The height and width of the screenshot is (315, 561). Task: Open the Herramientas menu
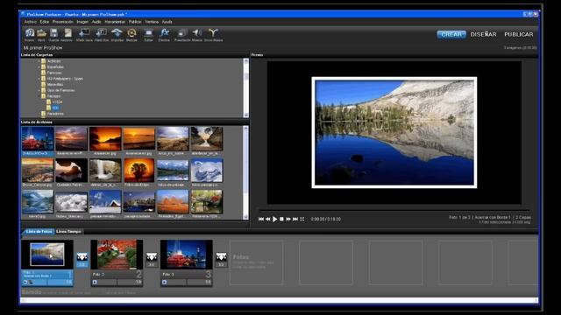pyautogui.click(x=115, y=22)
